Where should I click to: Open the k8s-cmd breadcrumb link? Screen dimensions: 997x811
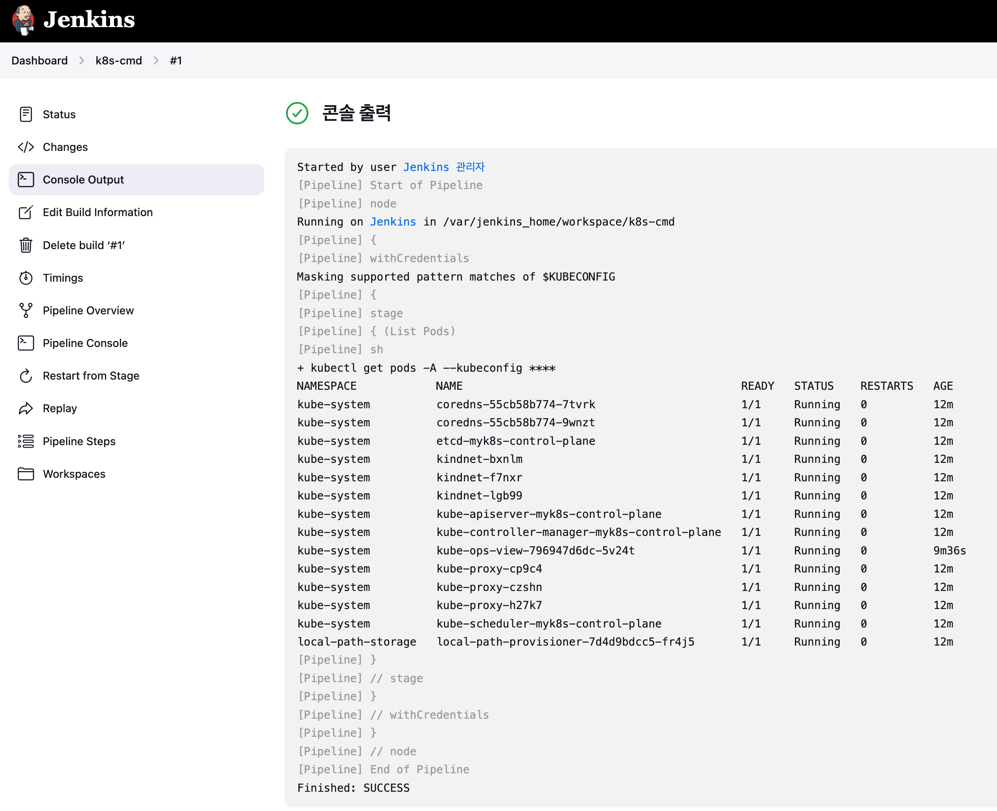[119, 61]
